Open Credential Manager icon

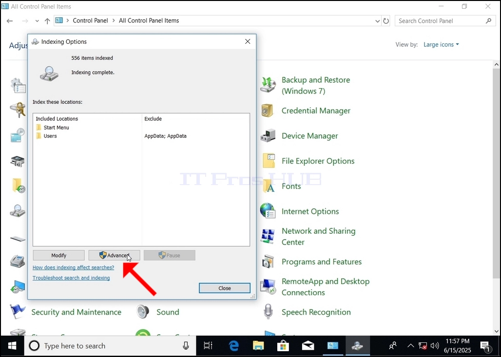tap(268, 111)
